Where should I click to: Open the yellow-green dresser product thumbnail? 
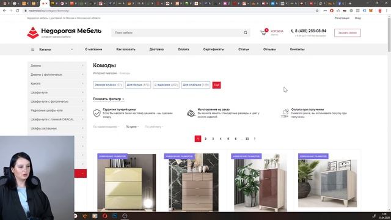pyautogui.click(x=126, y=182)
